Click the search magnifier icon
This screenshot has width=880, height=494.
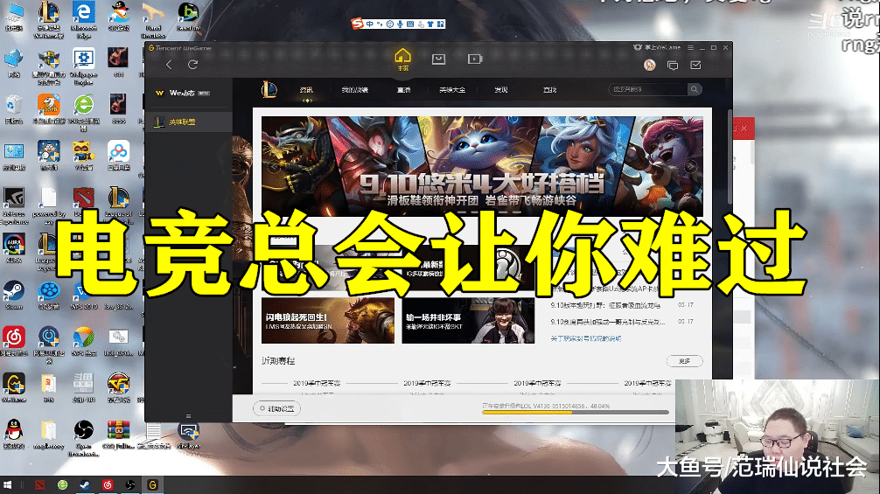[695, 89]
